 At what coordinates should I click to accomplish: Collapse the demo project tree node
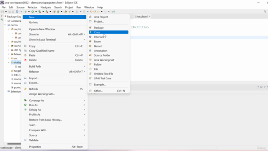pos(5,25)
